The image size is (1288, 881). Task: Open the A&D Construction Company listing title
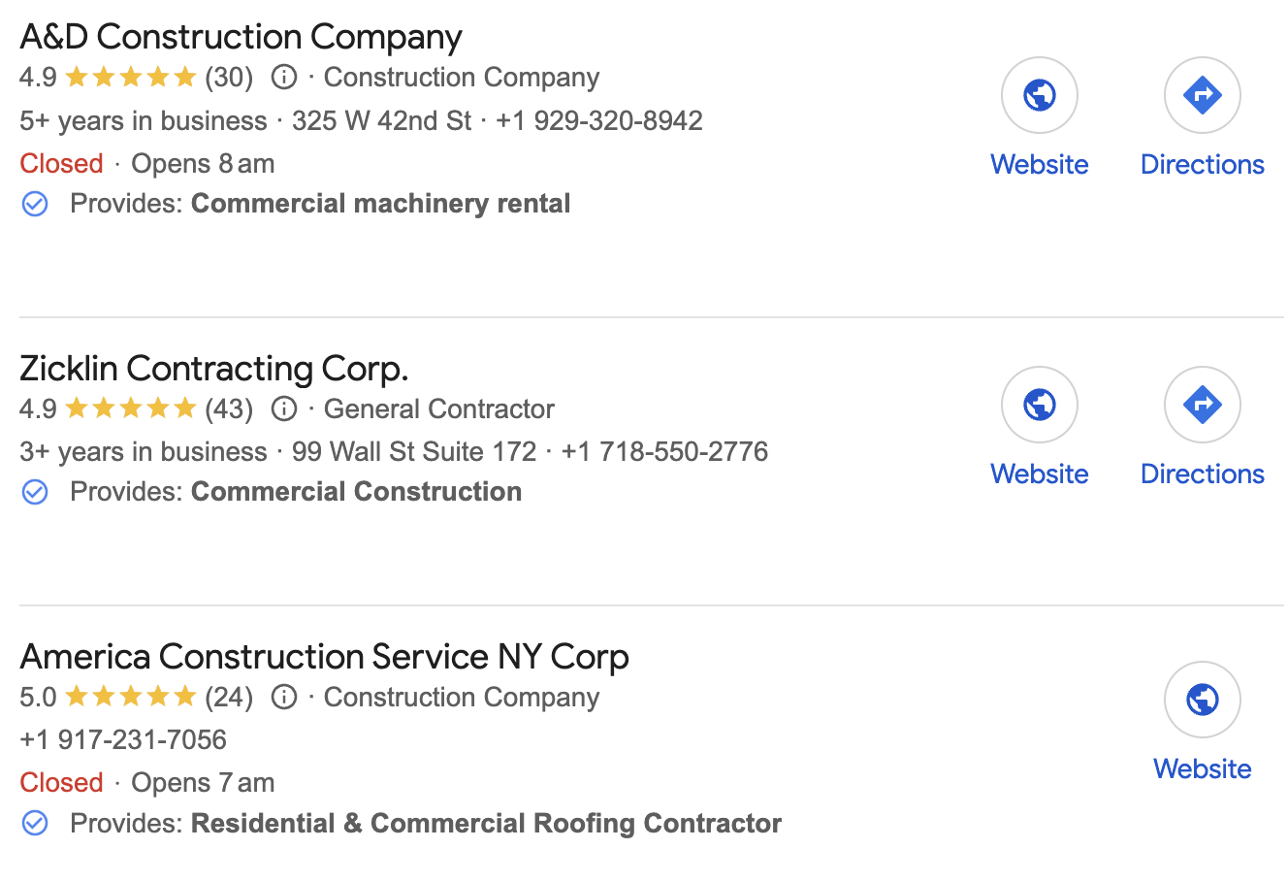coord(241,37)
